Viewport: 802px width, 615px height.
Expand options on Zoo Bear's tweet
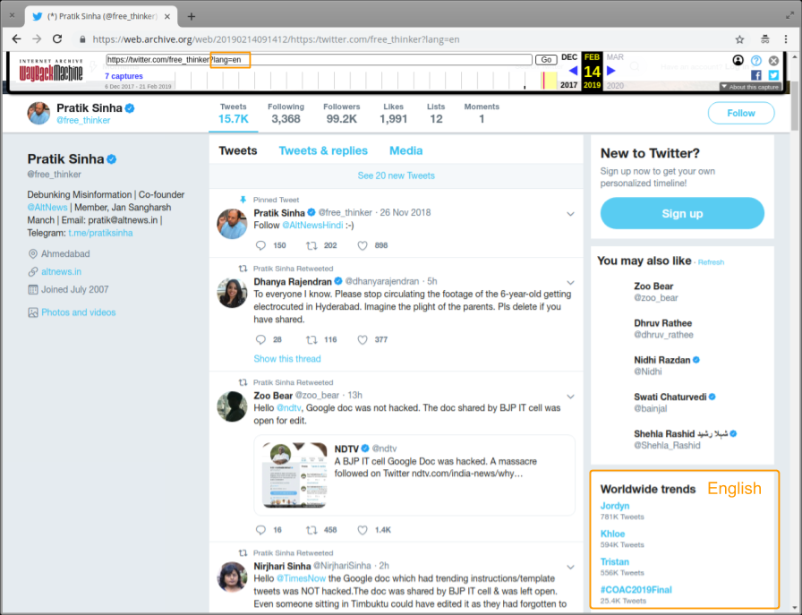570,396
